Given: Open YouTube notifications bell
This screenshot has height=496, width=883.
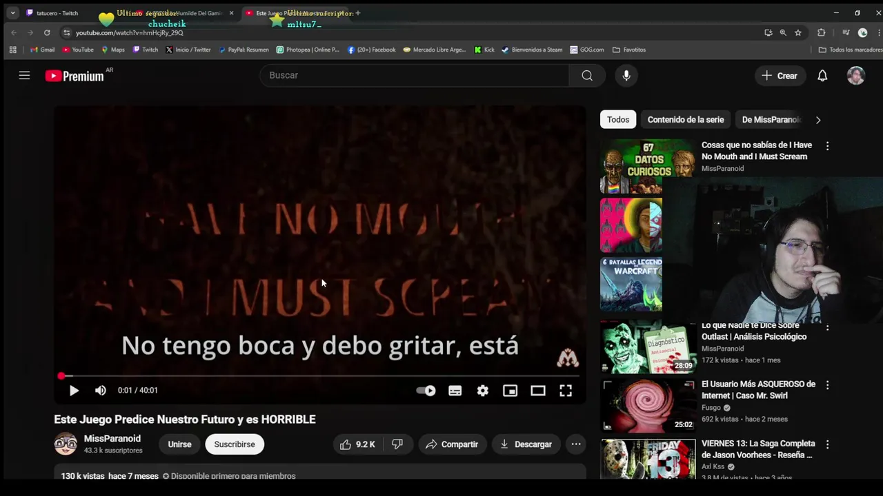Looking at the screenshot, I should pyautogui.click(x=822, y=76).
